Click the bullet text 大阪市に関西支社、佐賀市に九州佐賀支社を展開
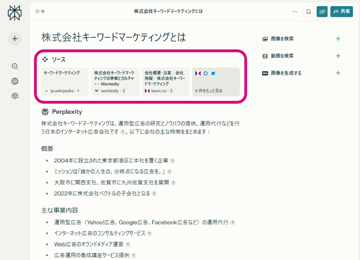This screenshot has width=360, height=260. click(112, 183)
